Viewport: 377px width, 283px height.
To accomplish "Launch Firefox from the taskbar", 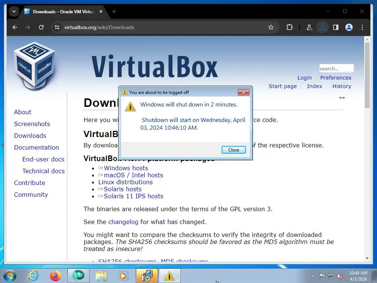I will pyautogui.click(x=56, y=276).
